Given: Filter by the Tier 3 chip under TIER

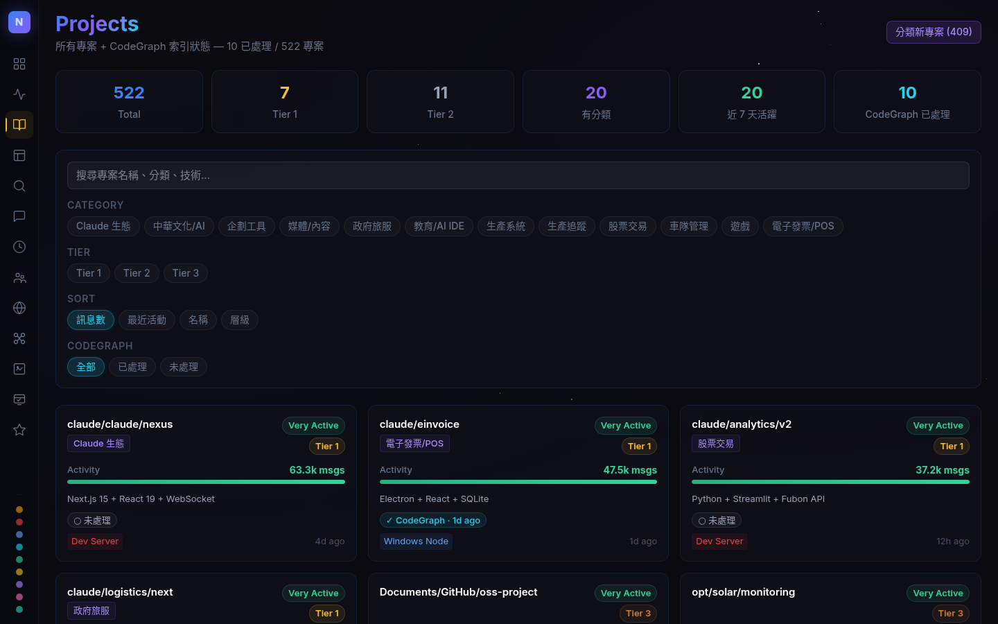Looking at the screenshot, I should 186,273.
